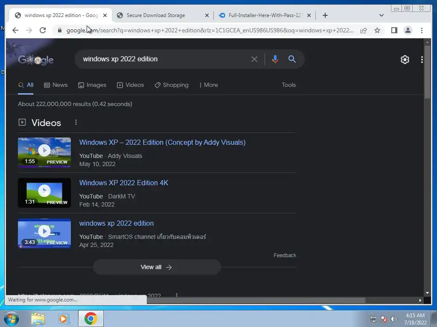The height and width of the screenshot is (327, 437).
Task: Open the Windows Start menu
Action: 11,318
